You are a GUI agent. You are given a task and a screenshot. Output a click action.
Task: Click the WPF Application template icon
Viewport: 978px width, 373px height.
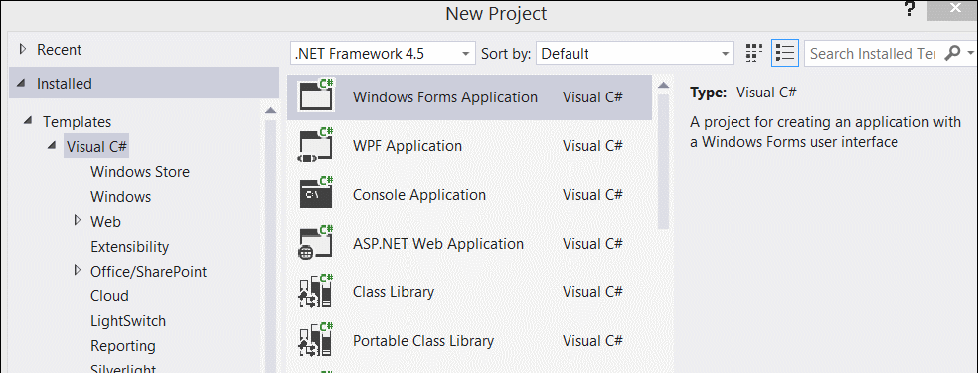(x=316, y=145)
